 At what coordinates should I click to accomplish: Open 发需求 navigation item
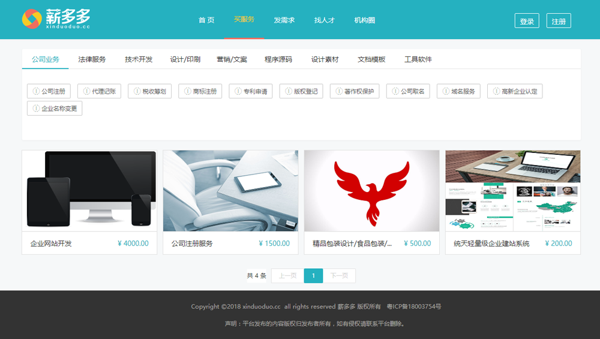[x=284, y=20]
